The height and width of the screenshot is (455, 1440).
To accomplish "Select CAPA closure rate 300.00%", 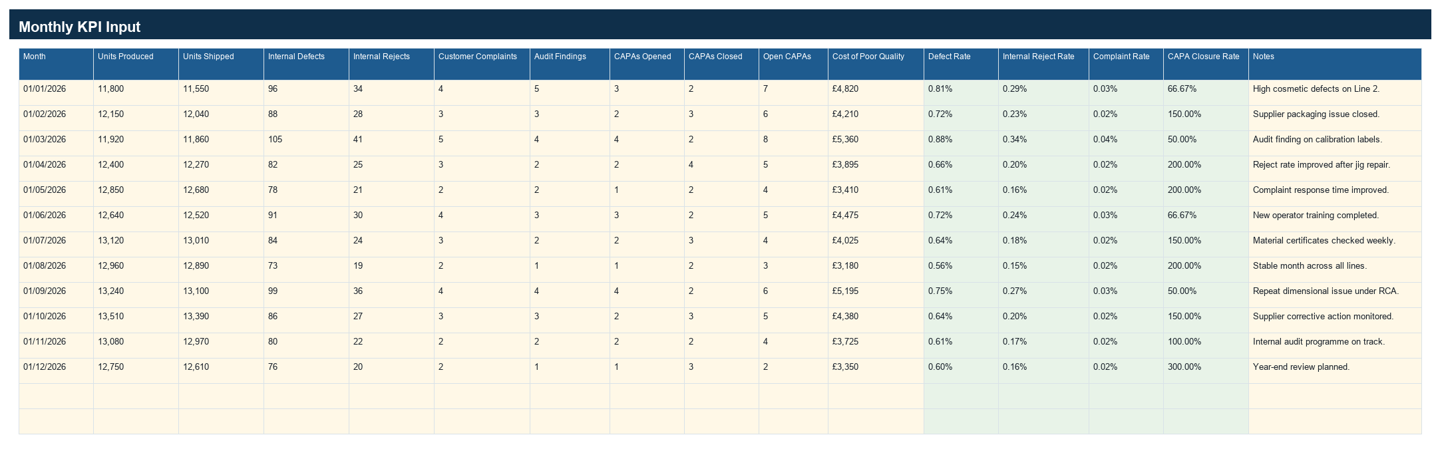I will click(x=1206, y=371).
